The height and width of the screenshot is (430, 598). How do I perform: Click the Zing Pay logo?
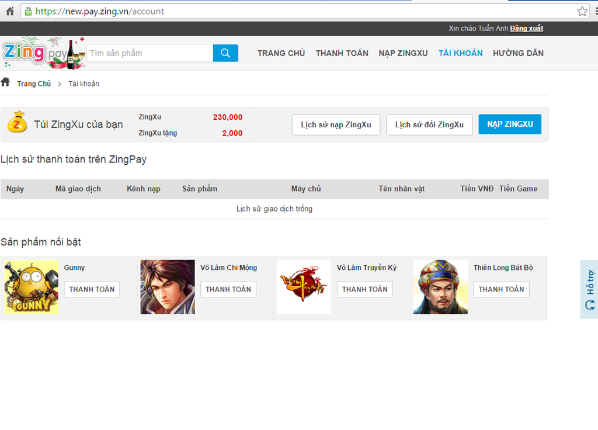pos(43,53)
